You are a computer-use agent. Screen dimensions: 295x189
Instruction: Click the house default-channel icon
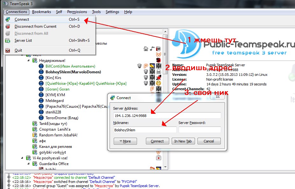tap(146, 49)
